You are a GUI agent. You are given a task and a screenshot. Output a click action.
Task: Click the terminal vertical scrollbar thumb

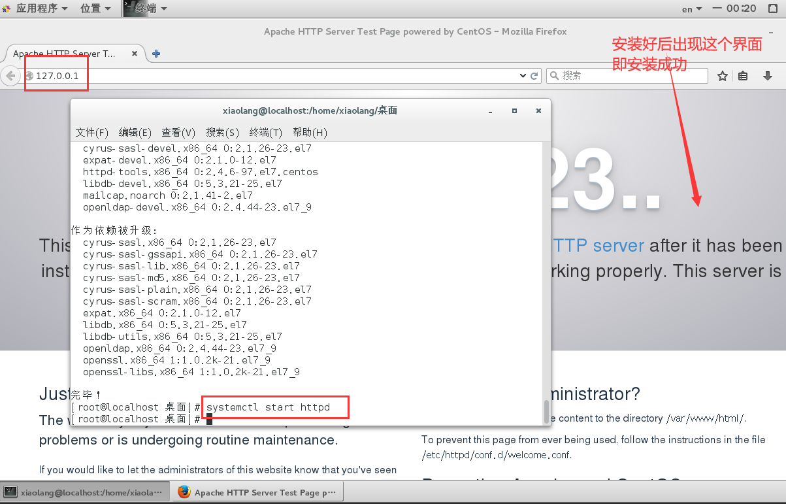[x=546, y=411]
